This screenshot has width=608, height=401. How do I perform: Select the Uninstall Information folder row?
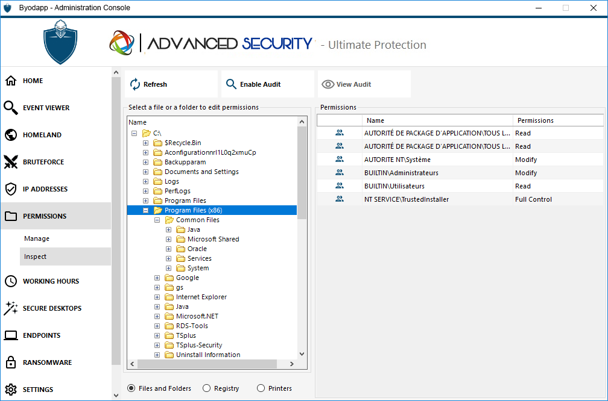click(208, 355)
